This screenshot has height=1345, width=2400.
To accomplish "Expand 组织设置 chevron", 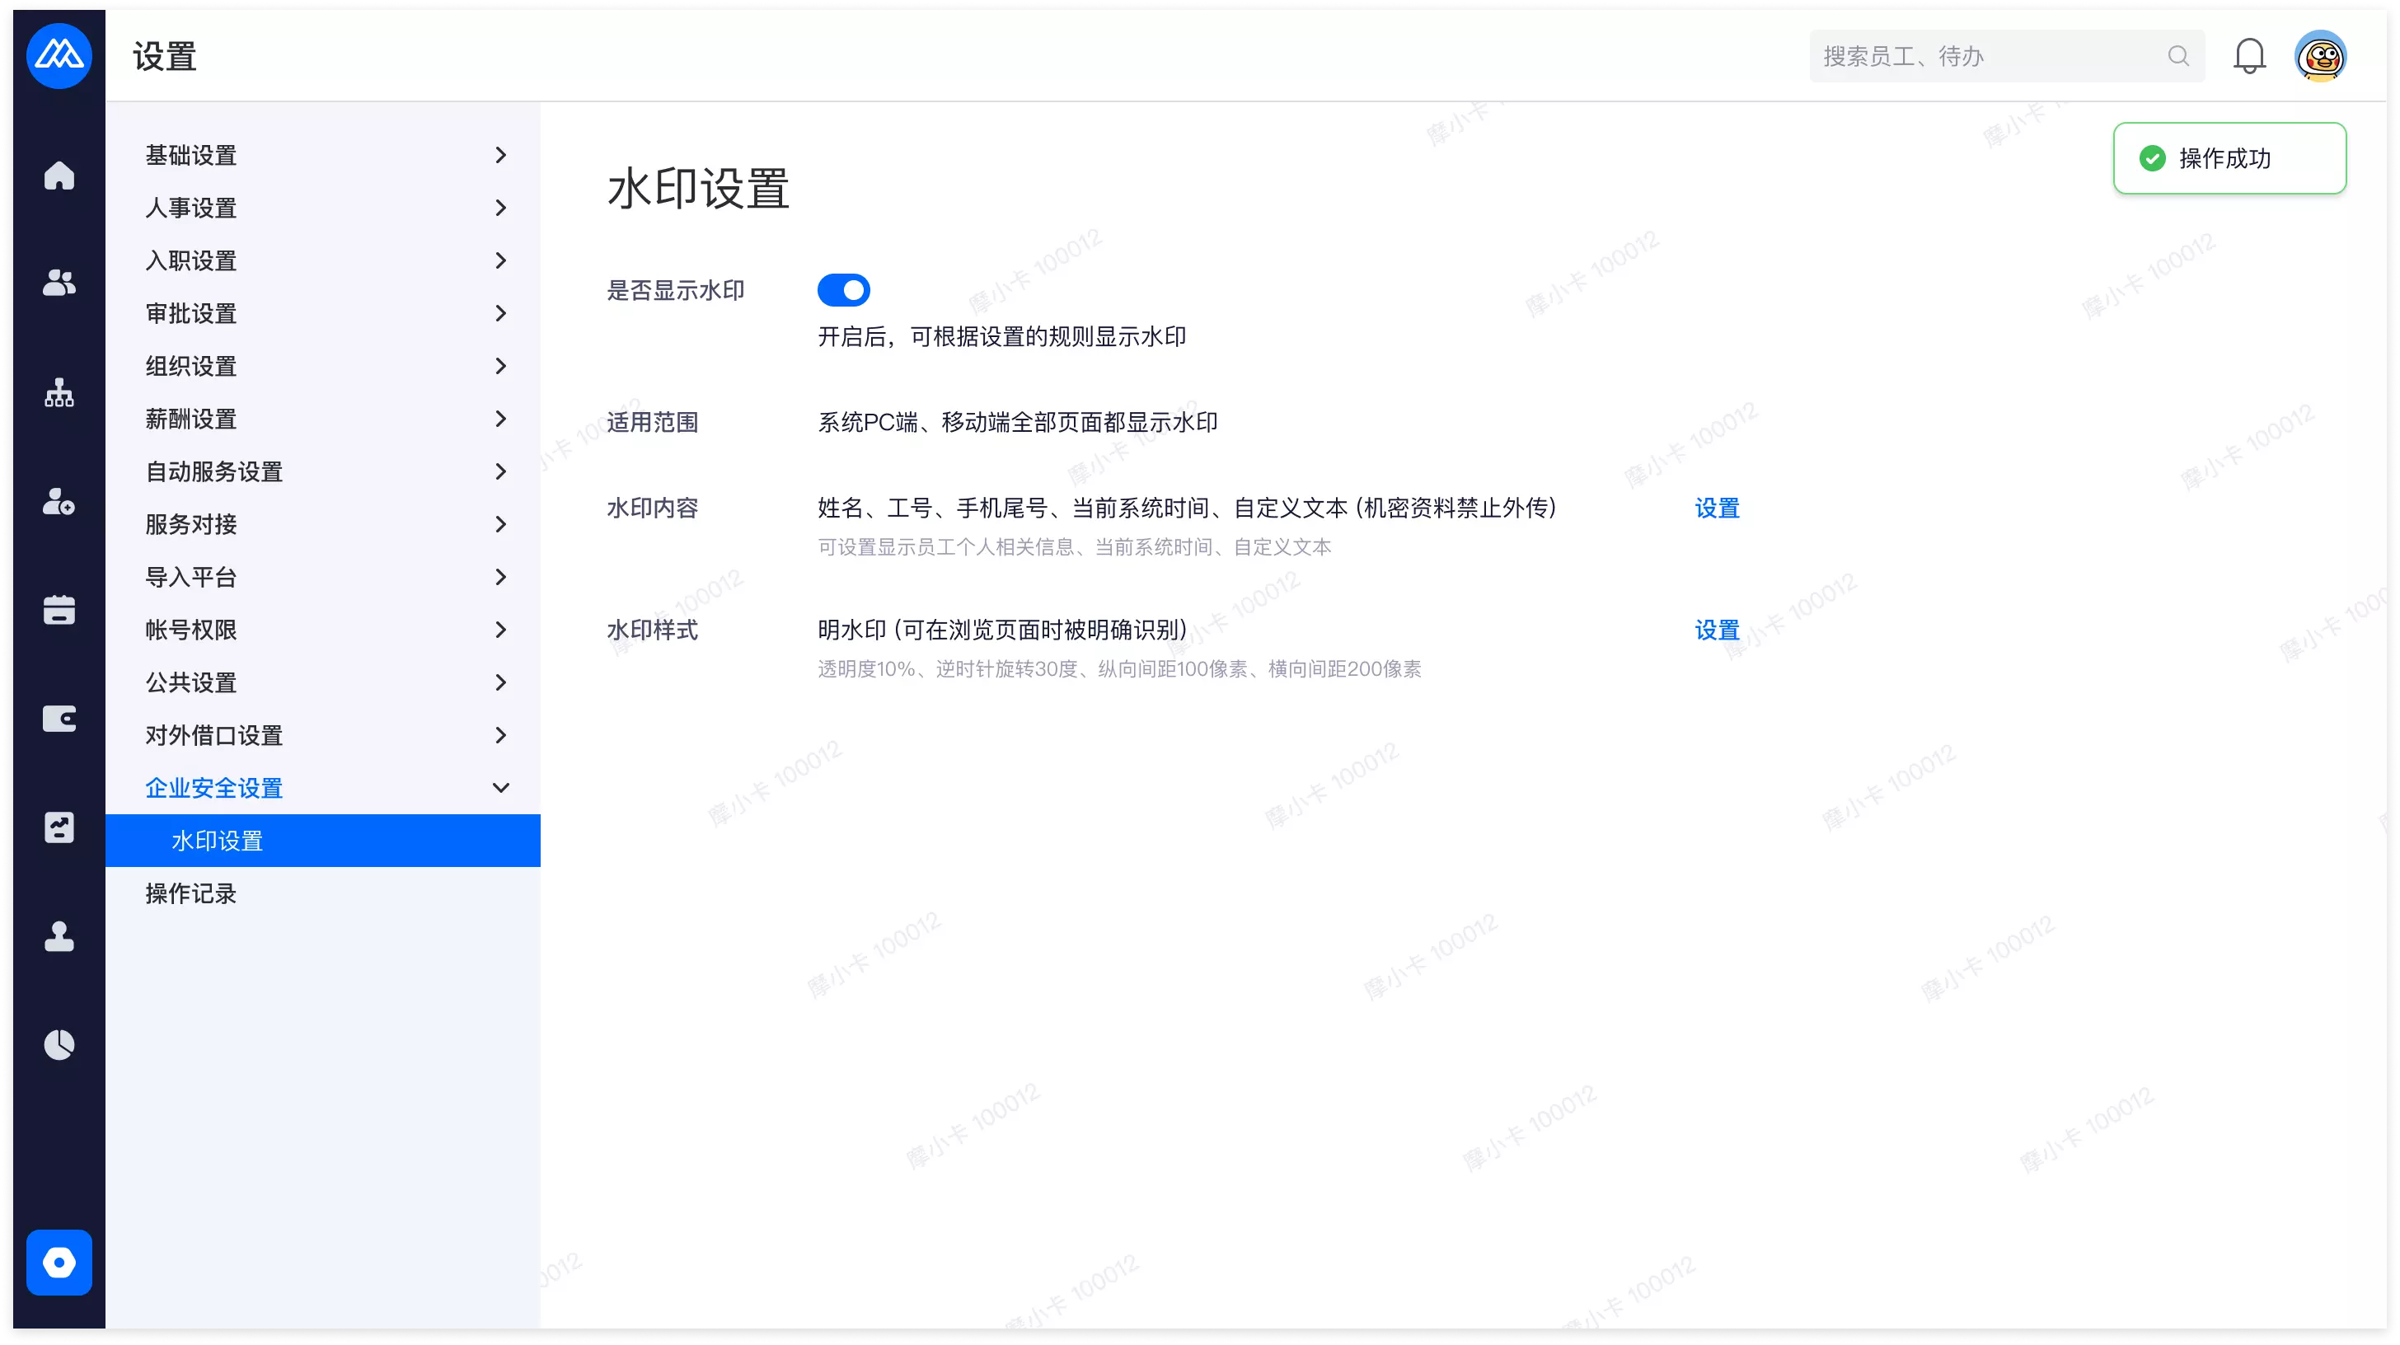I will 500,366.
